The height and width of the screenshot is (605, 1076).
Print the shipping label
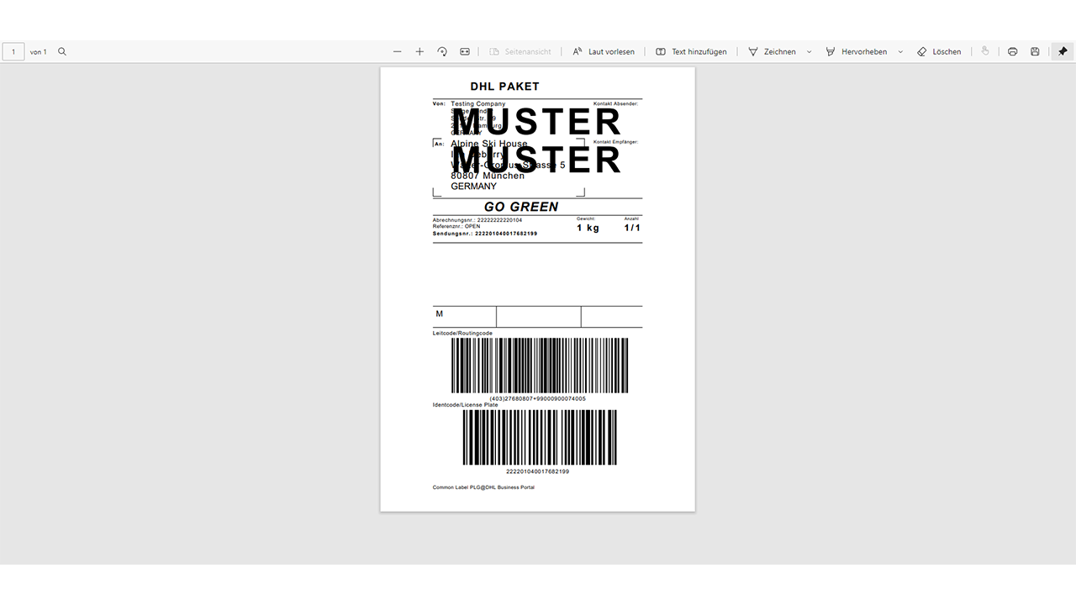(x=1012, y=51)
